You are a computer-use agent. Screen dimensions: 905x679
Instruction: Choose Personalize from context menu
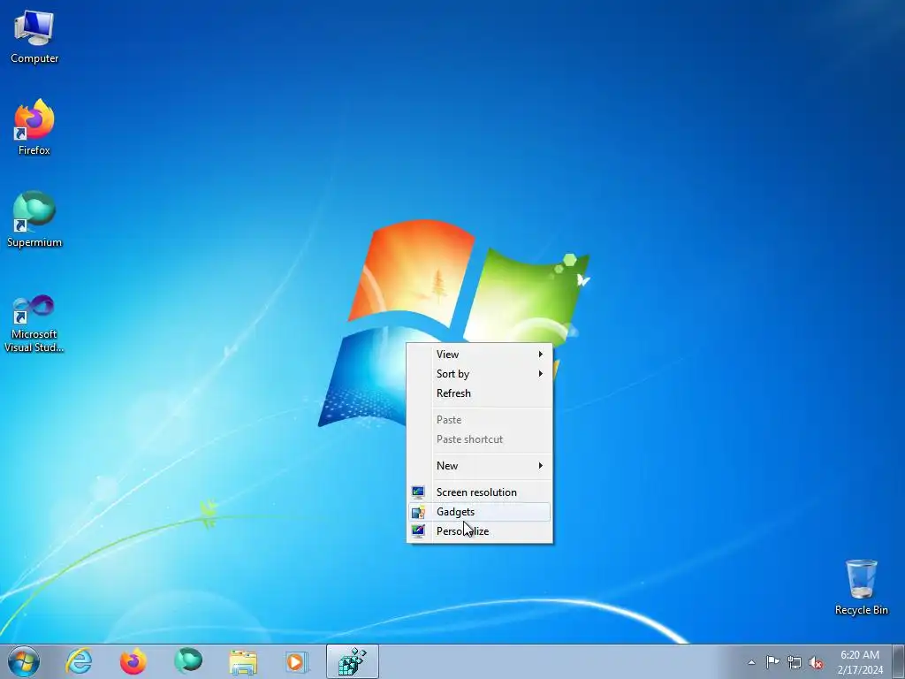(x=480, y=531)
